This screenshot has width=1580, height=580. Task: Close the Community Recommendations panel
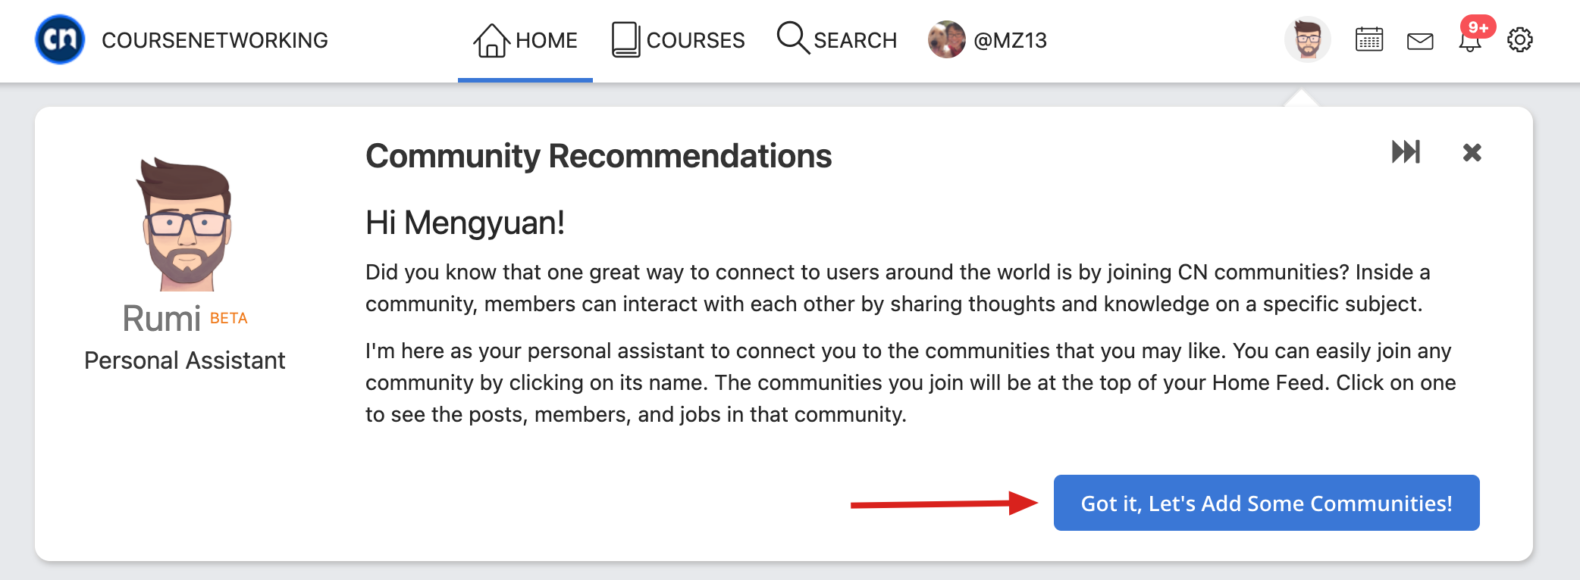click(x=1472, y=152)
